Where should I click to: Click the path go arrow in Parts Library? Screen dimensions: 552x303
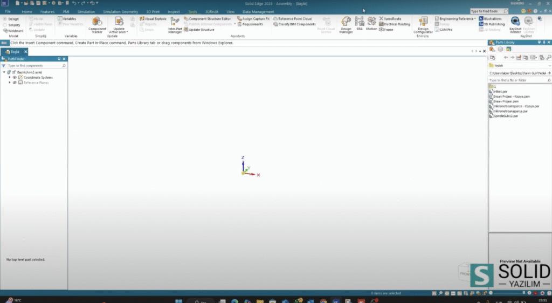coord(549,73)
